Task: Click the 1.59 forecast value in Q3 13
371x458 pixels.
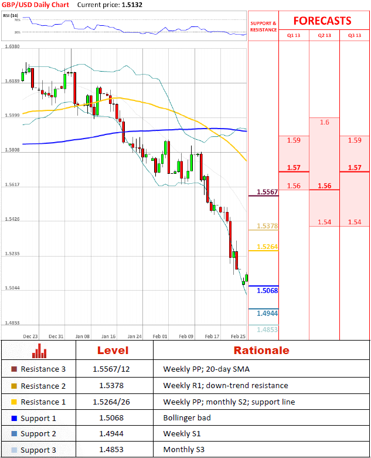Action: click(x=355, y=140)
